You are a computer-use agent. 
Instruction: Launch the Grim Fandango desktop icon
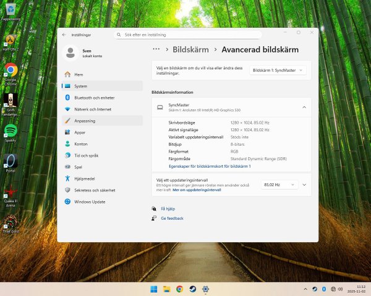[x=11, y=101]
